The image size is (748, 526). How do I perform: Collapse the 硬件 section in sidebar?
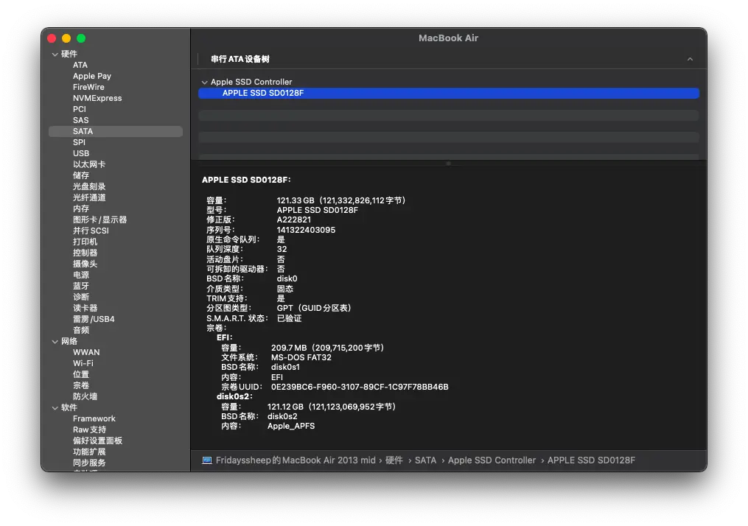click(55, 55)
